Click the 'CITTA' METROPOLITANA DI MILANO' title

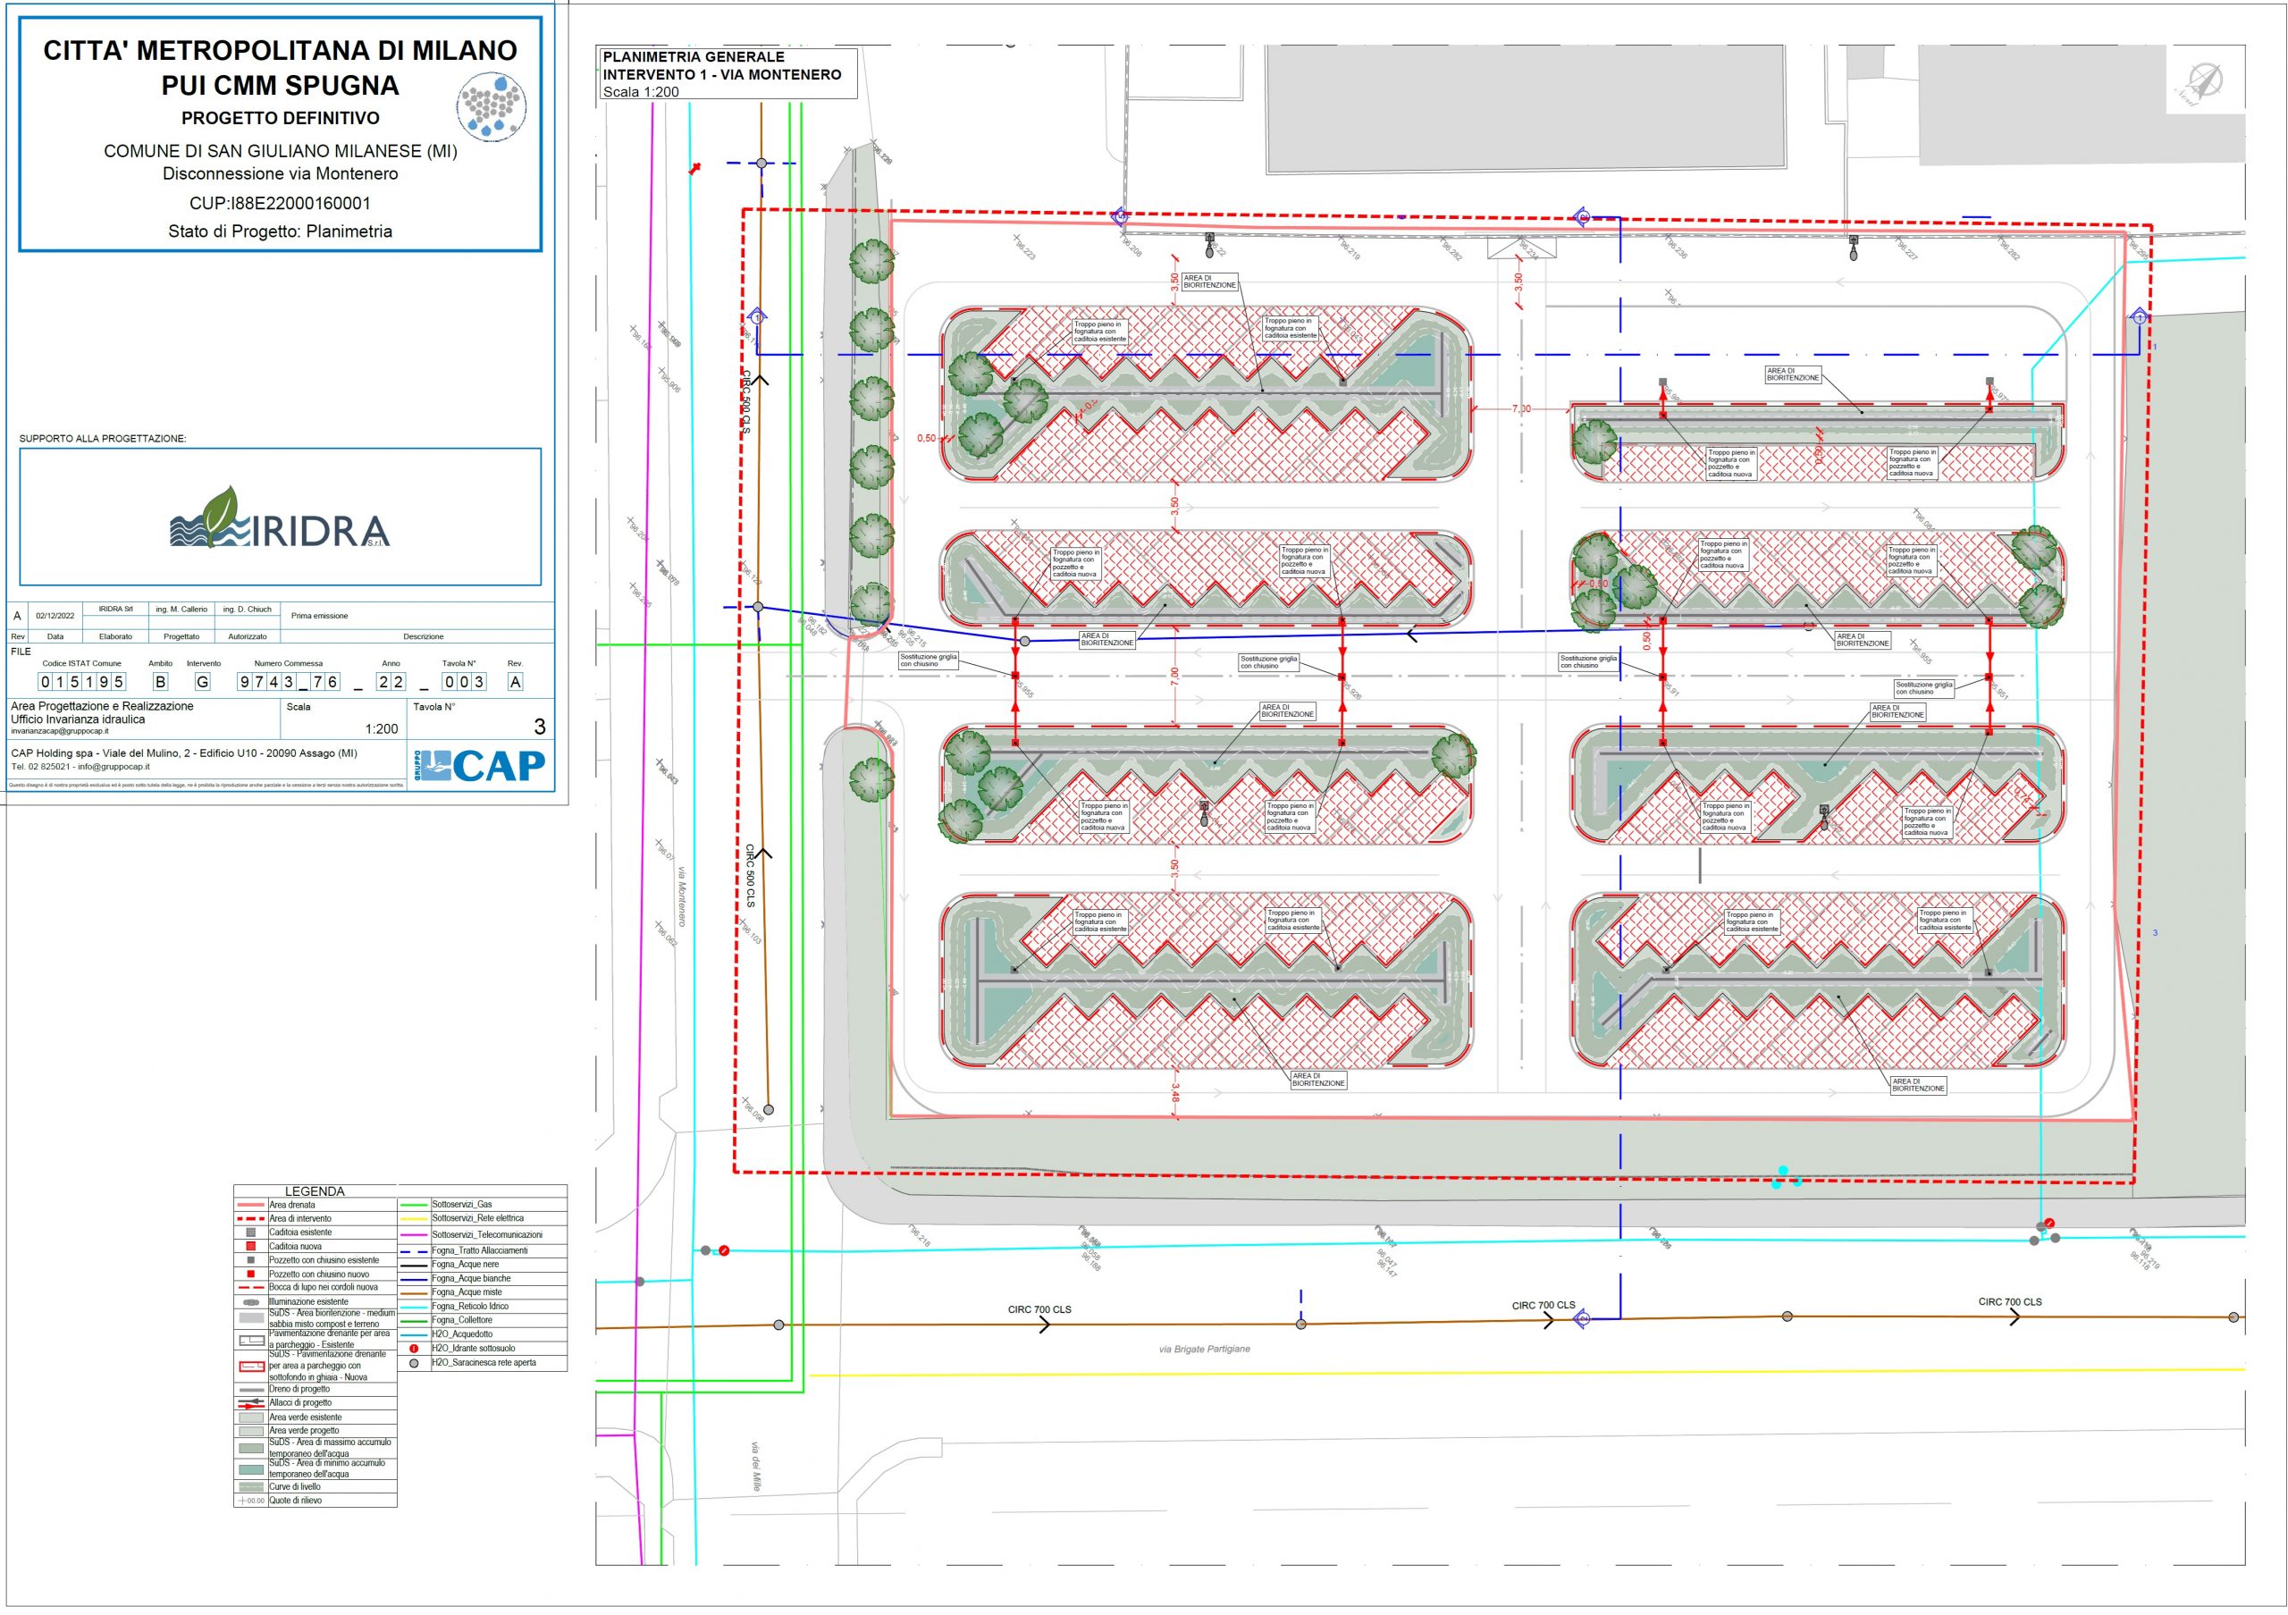click(x=280, y=51)
